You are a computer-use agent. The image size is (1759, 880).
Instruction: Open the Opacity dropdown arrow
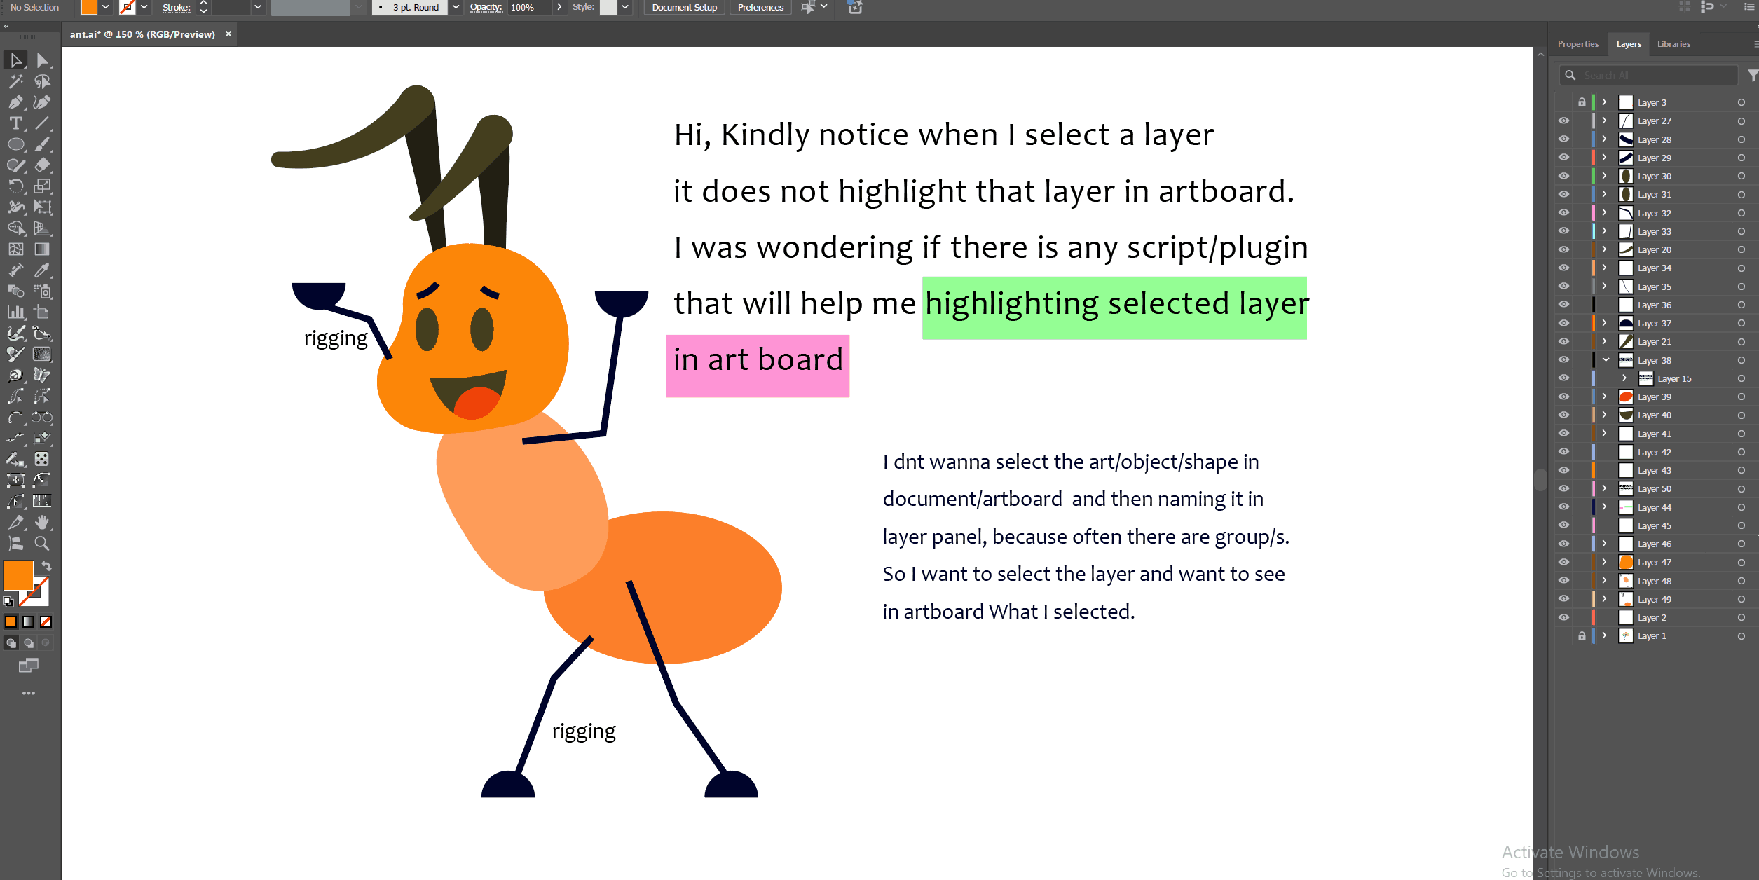[559, 7]
